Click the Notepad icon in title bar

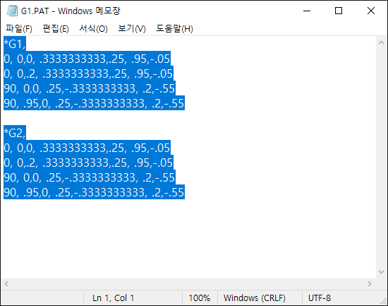tap(12, 11)
